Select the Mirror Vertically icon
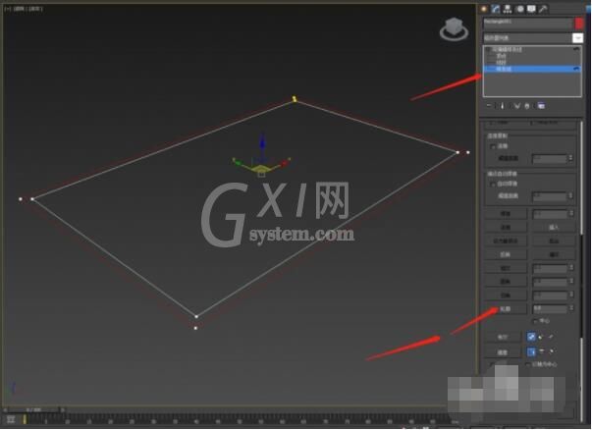 tap(541, 351)
